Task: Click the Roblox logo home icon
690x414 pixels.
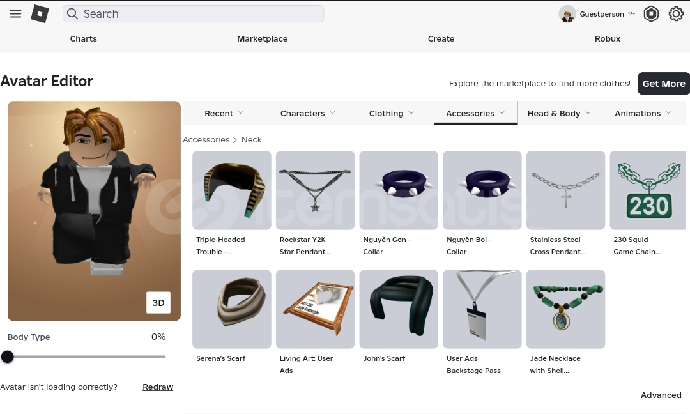Action: (x=40, y=13)
